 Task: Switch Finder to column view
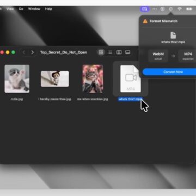(119, 52)
